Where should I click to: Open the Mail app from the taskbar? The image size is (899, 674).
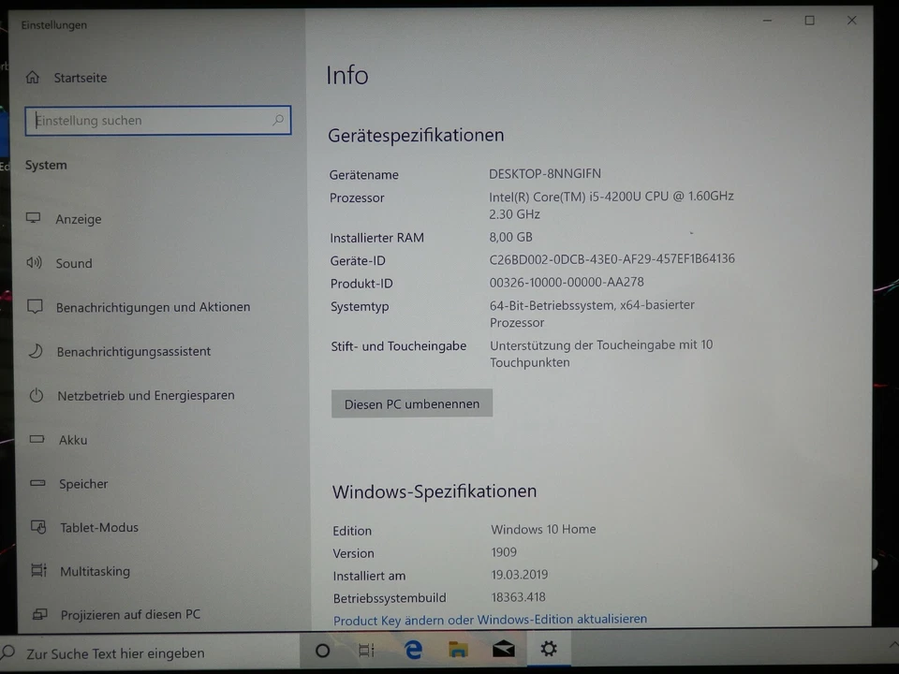(503, 649)
